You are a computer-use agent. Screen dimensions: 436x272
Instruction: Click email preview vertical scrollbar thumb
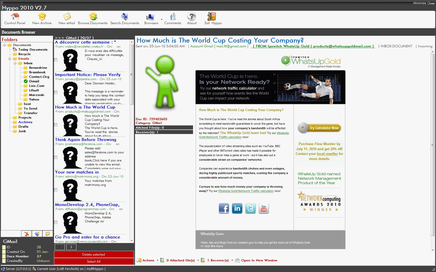point(432,145)
